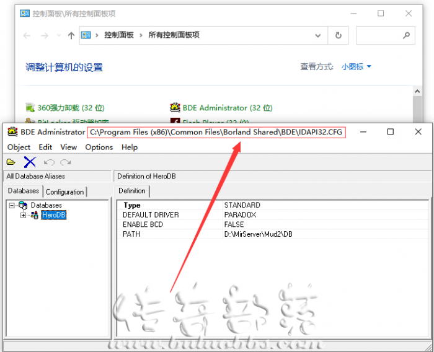434x352 pixels.
Task: Open the 小图标 view mode dropdown
Action: tap(356, 67)
